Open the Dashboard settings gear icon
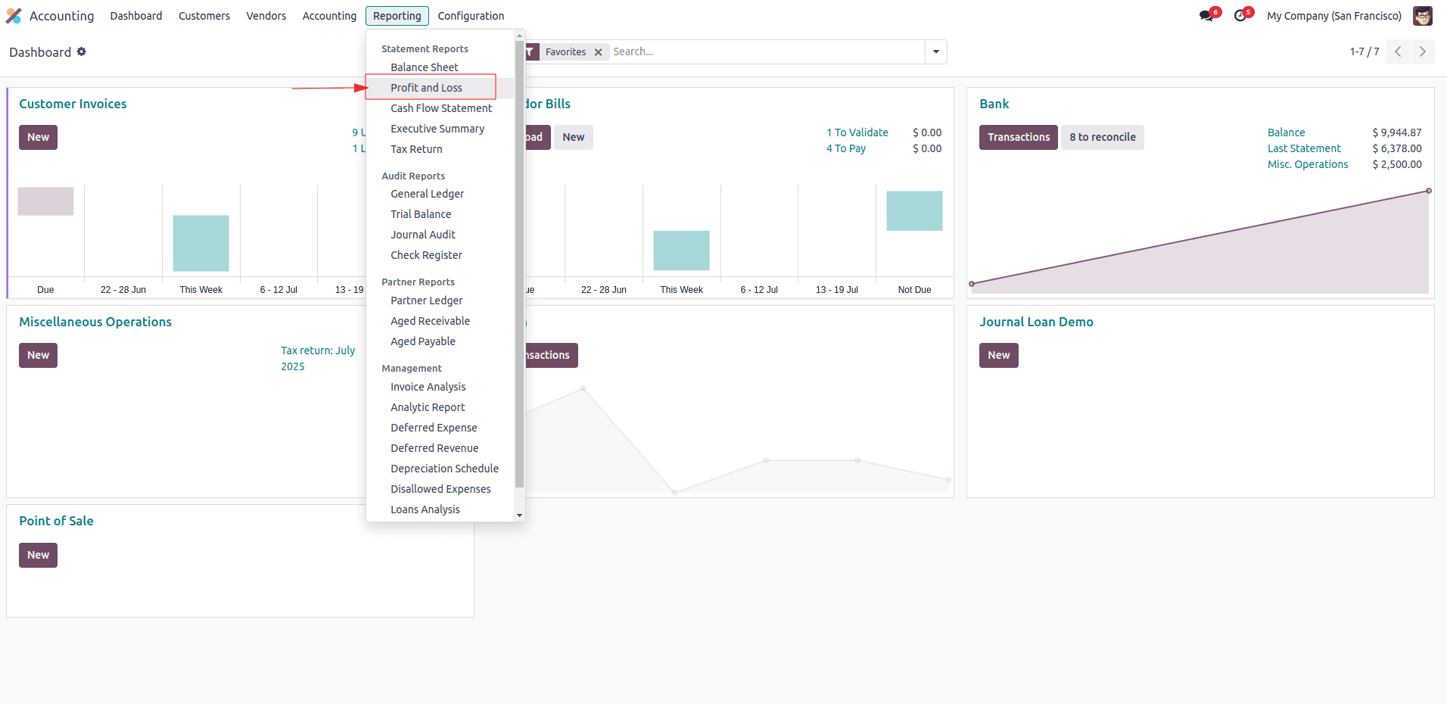Image resolution: width=1447 pixels, height=704 pixels. coord(82,51)
